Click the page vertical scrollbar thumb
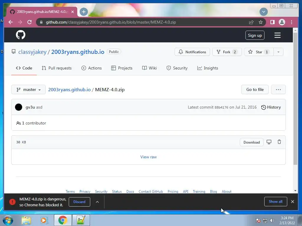This screenshot has height=226, width=302. (x=295, y=98)
